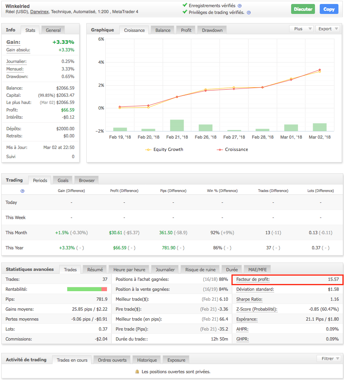Viewport: 344px width, 380px height.
Task: Click the GHPR label
Action: tap(243, 339)
